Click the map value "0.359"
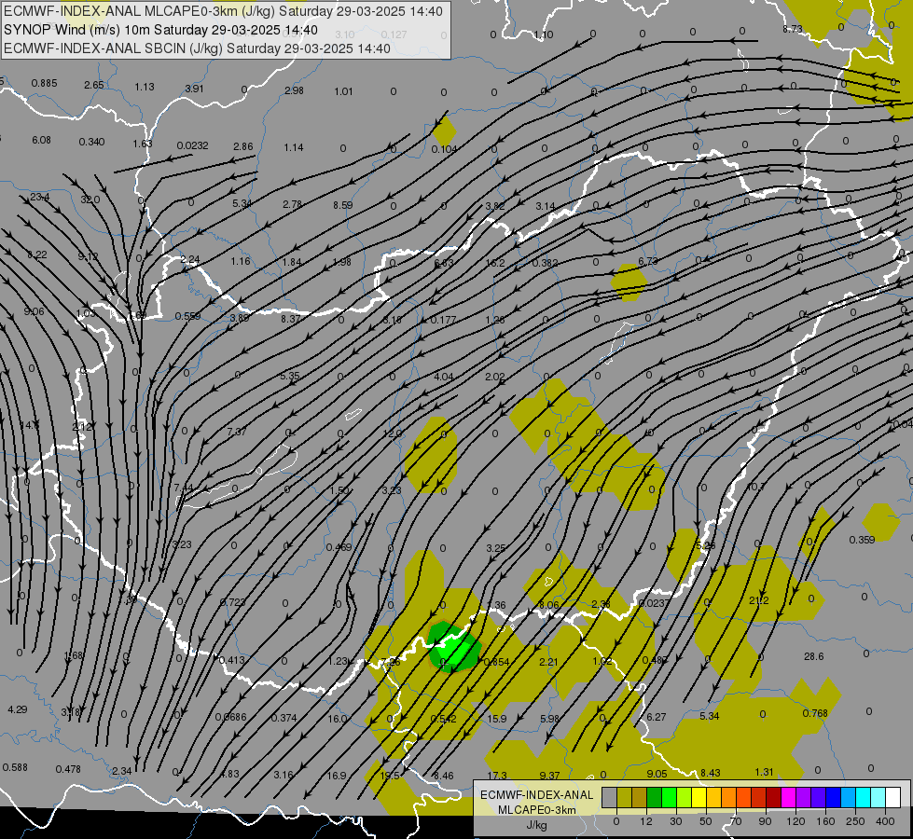Screen dimensions: 913x839 coord(862,540)
